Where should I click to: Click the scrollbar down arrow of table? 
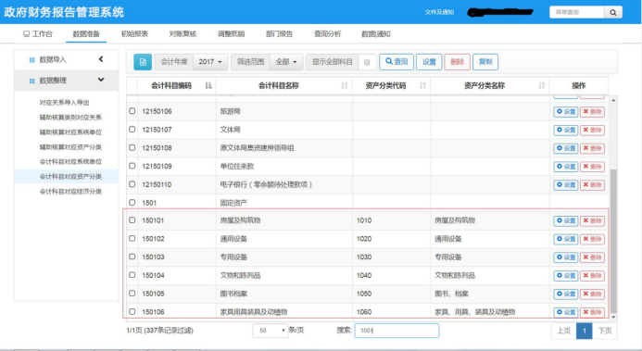(x=613, y=317)
